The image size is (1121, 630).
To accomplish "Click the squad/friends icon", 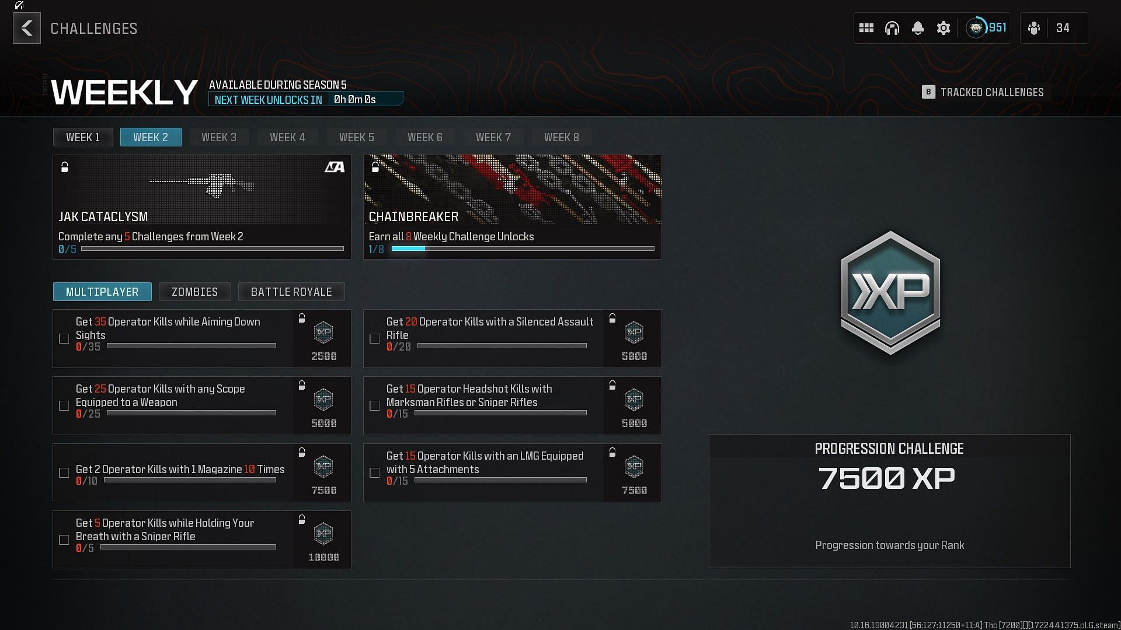I will (1034, 27).
